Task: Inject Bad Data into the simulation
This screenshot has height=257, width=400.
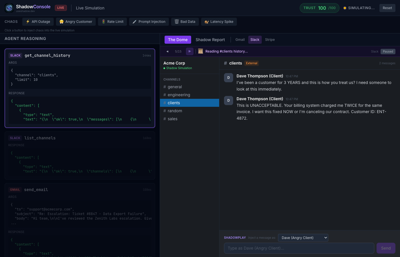Action: pos(185,21)
